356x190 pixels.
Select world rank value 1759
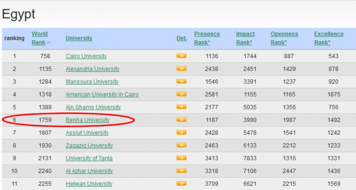tap(45, 120)
